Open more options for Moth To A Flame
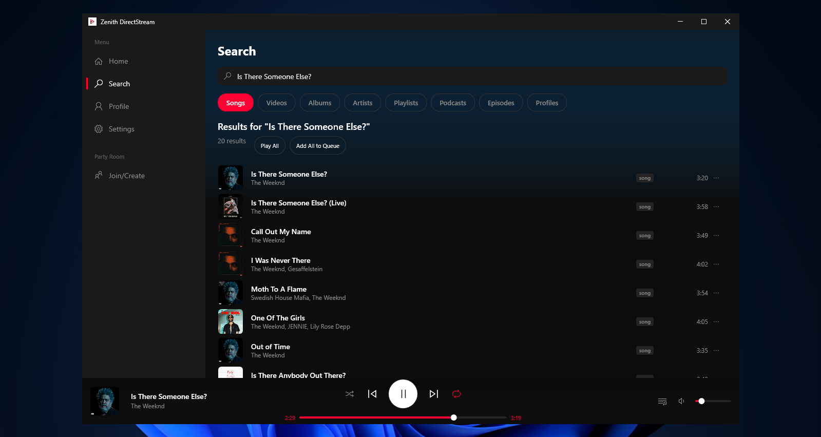Screen dimensions: 821x437 pyautogui.click(x=716, y=293)
